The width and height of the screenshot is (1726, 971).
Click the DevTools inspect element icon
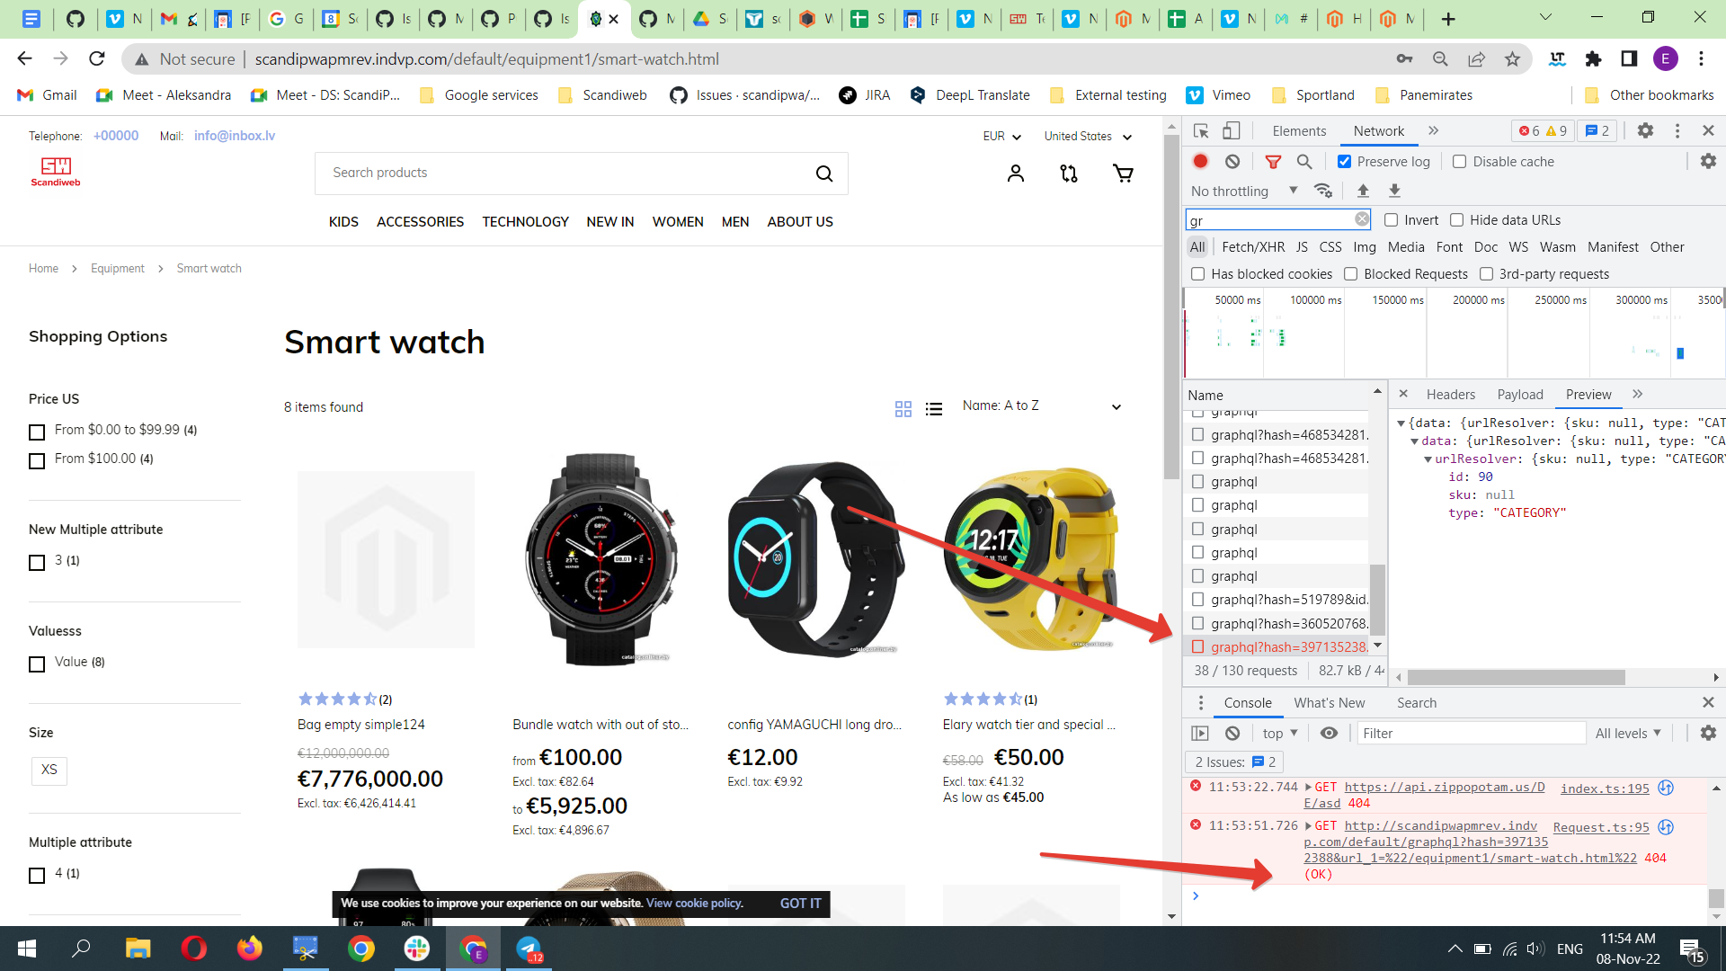point(1201,131)
